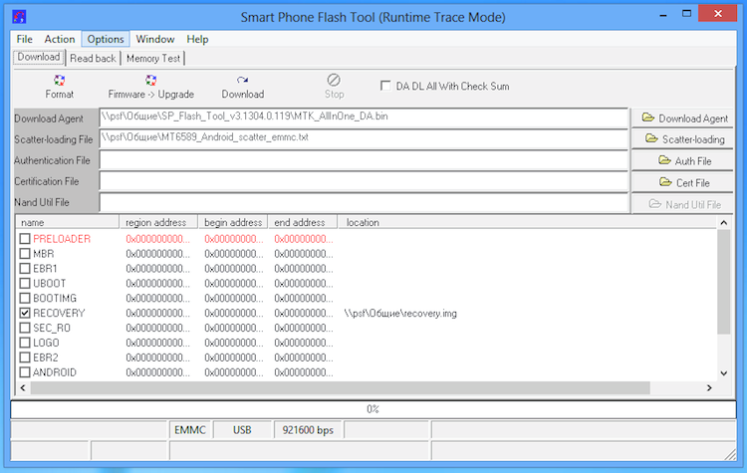Open the File menu
Image resolution: width=747 pixels, height=473 pixels.
pos(24,39)
